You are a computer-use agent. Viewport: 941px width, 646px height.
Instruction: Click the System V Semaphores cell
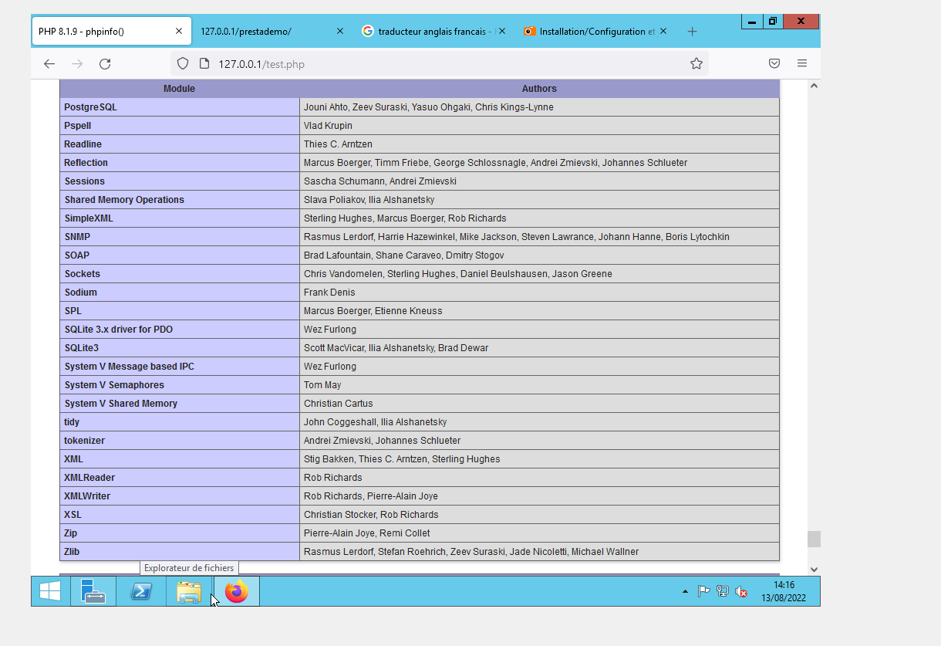click(x=180, y=385)
